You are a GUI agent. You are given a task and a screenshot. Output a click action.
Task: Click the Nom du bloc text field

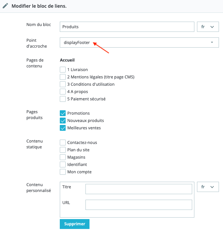click(127, 27)
